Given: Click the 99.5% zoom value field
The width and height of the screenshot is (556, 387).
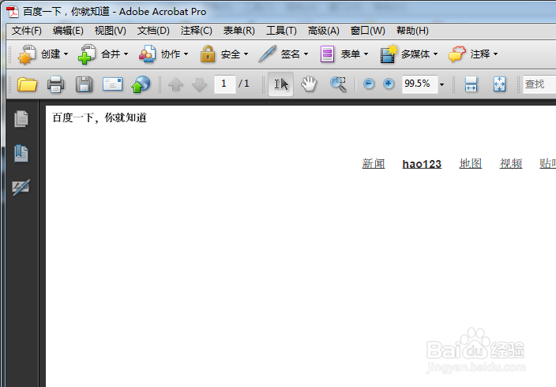Looking at the screenshot, I should tap(419, 84).
